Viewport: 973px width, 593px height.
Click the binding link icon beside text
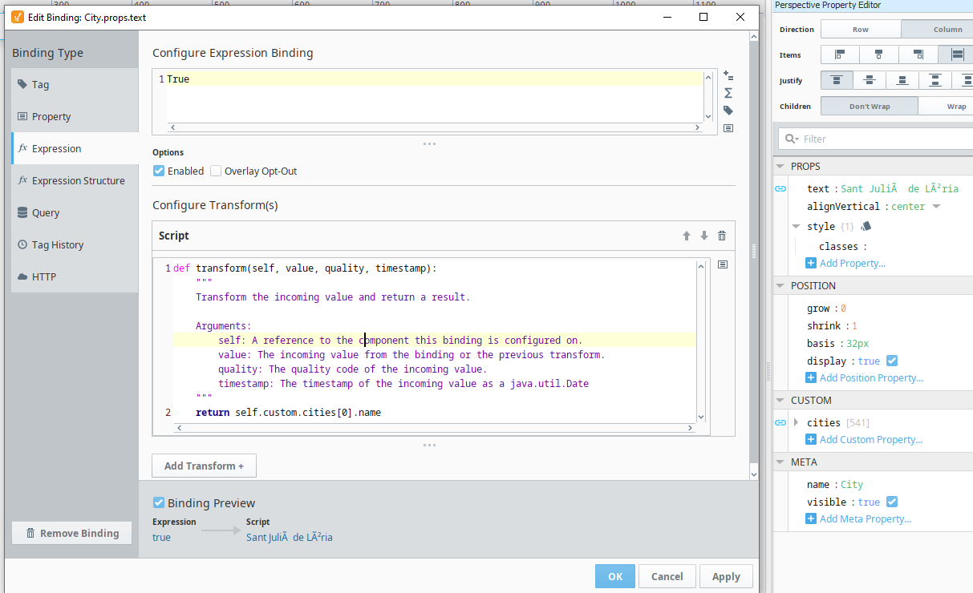(780, 189)
